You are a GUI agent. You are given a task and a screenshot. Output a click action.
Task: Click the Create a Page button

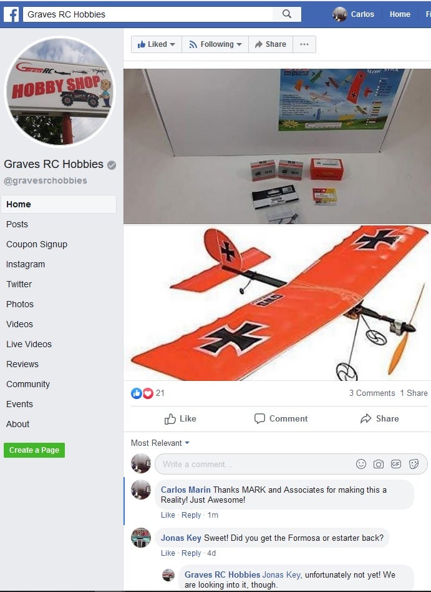click(34, 450)
